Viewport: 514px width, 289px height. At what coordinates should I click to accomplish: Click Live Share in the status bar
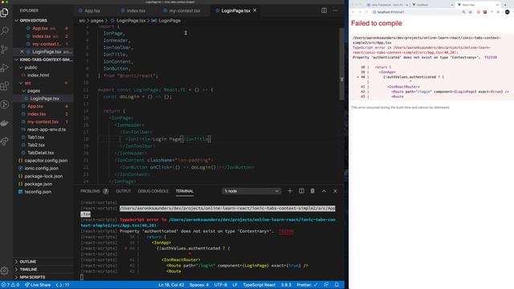38,285
